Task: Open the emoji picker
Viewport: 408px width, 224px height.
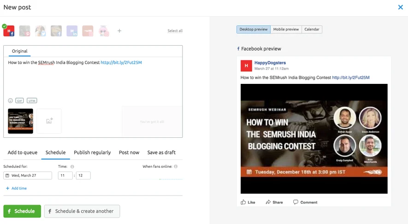Action: point(11,100)
